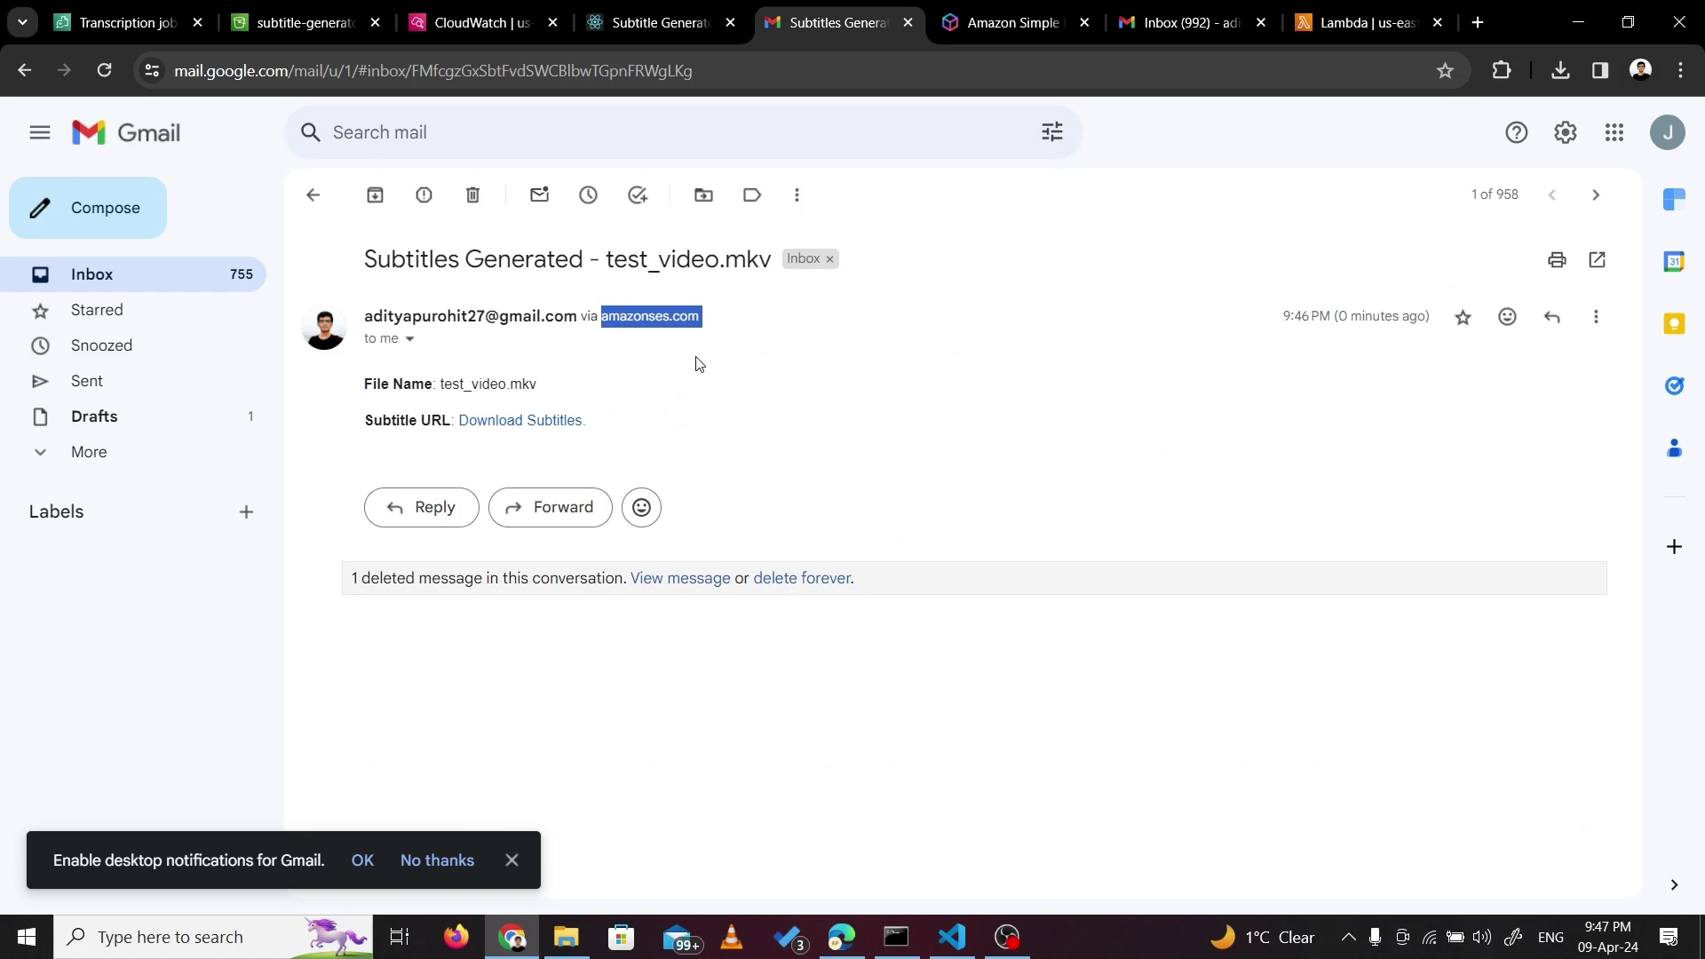The width and height of the screenshot is (1705, 959).
Task: Remove the Inbox label from conversation
Action: tap(830, 259)
